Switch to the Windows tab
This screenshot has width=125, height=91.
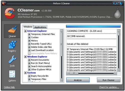tap(28, 27)
